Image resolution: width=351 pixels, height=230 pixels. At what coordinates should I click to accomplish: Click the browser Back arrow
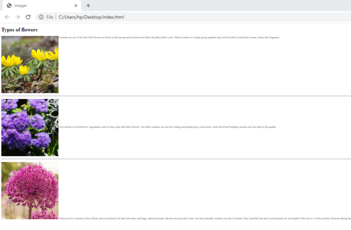point(7,17)
